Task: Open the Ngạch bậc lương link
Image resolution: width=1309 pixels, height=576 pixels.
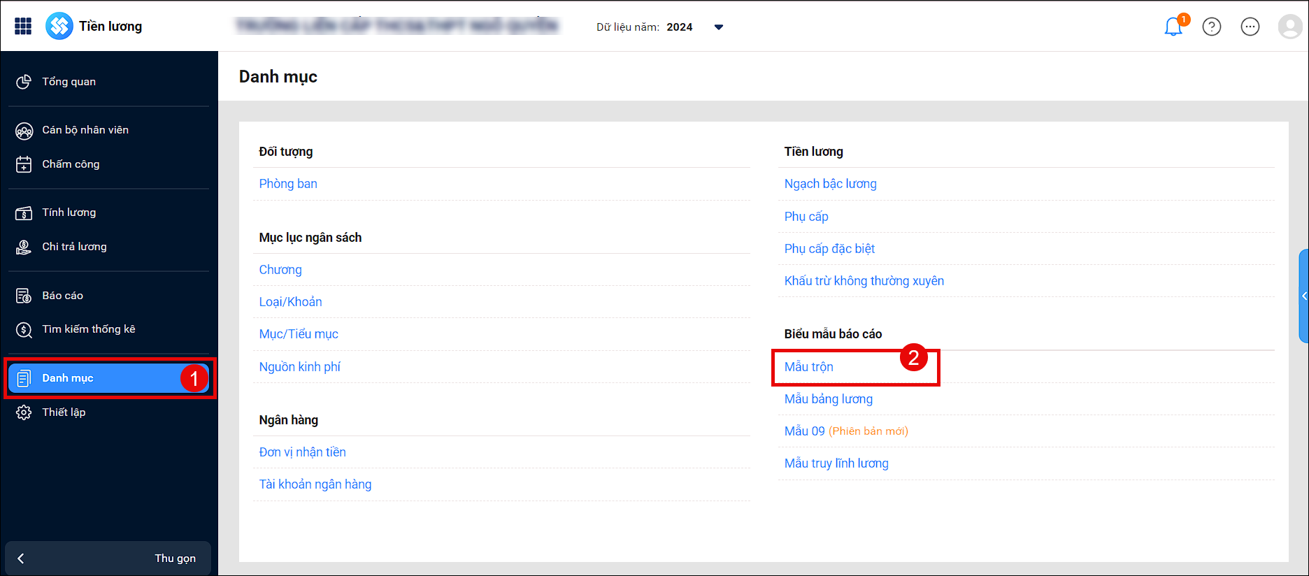Action: pyautogui.click(x=830, y=184)
